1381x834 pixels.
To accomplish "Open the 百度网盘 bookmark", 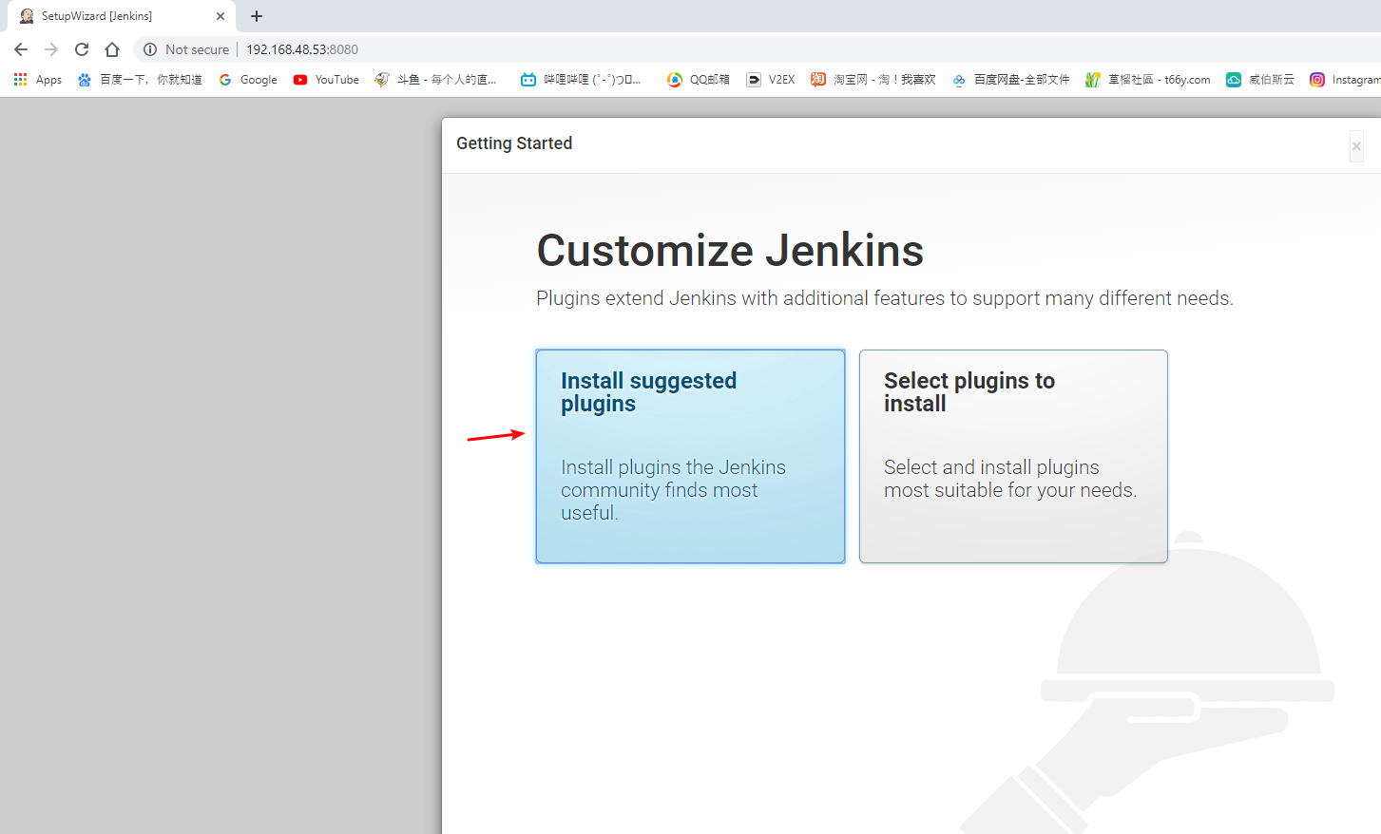I will pyautogui.click(x=1011, y=80).
